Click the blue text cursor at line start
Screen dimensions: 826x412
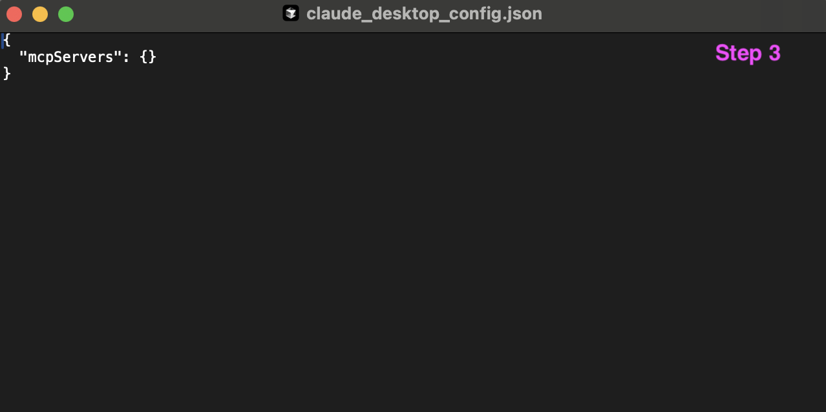(2, 41)
